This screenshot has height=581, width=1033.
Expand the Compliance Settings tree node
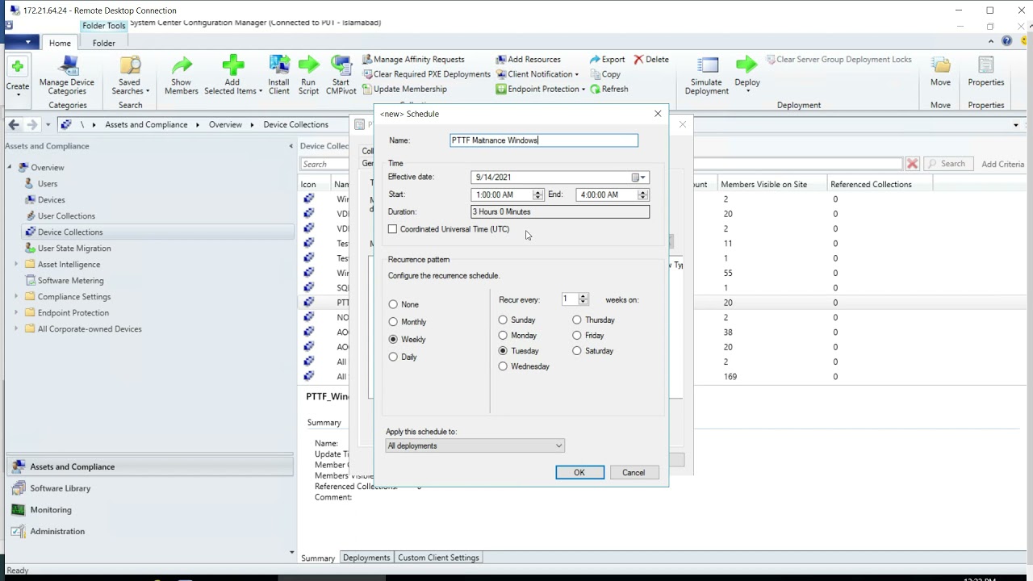tap(16, 297)
